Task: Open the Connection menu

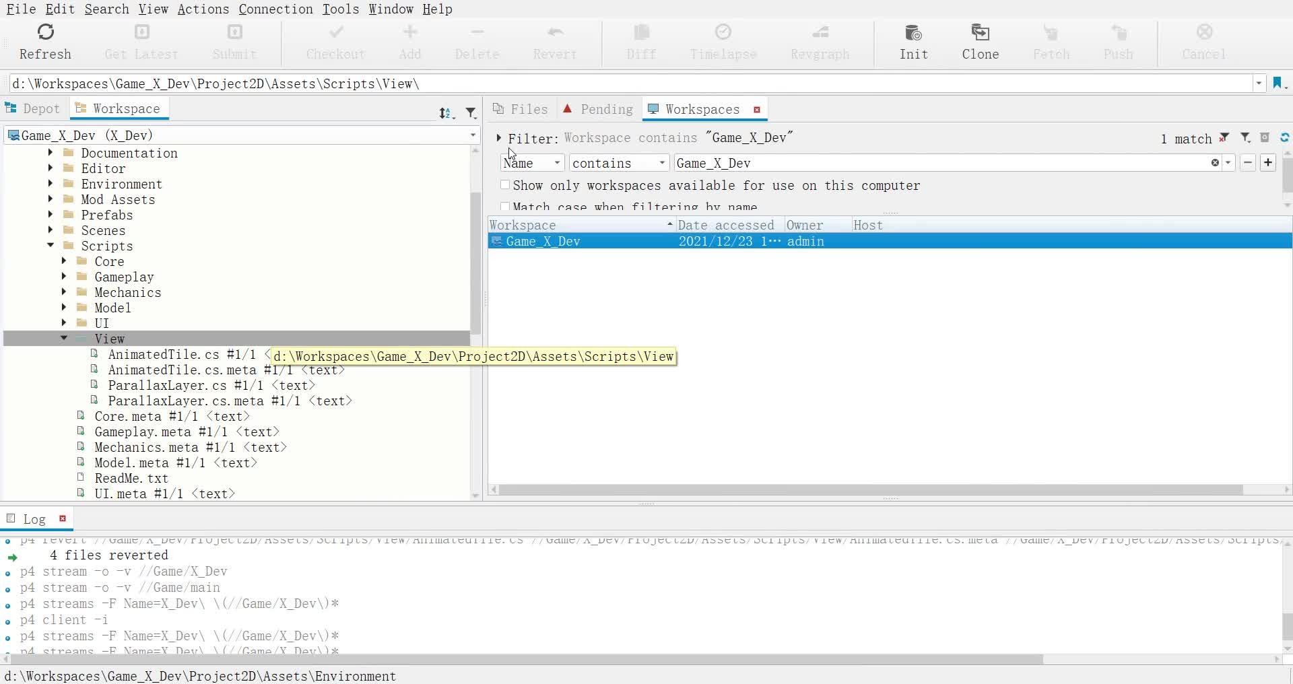Action: pyautogui.click(x=275, y=9)
